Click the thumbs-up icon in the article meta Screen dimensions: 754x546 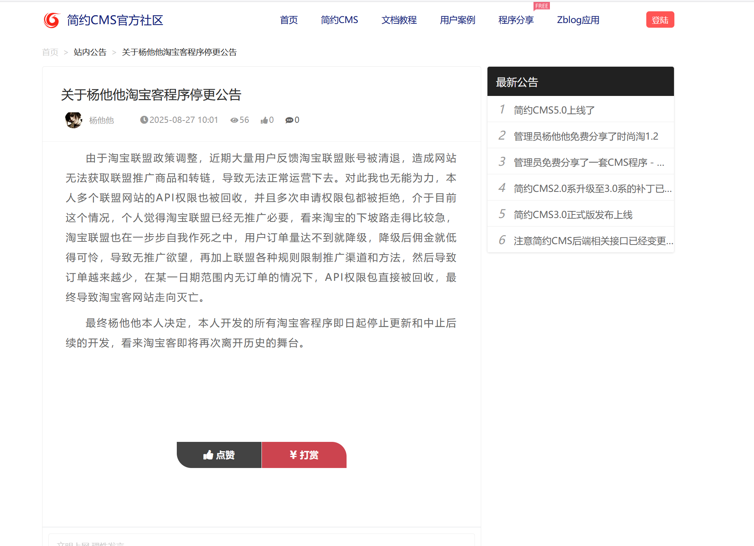[x=264, y=120]
